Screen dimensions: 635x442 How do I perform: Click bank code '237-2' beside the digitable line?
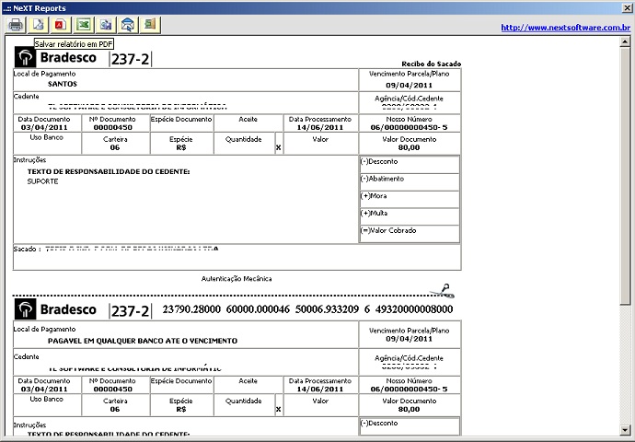click(130, 311)
